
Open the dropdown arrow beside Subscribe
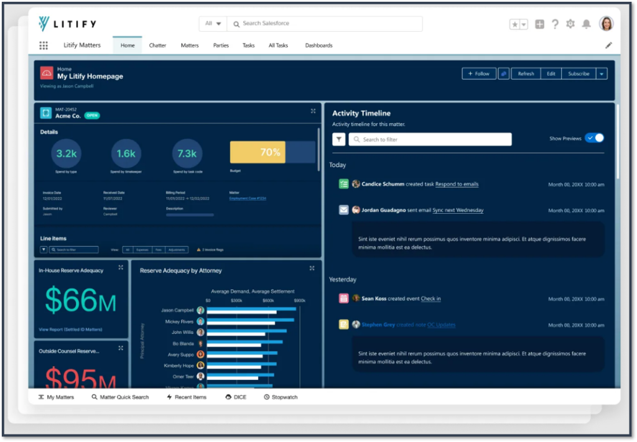coord(602,73)
